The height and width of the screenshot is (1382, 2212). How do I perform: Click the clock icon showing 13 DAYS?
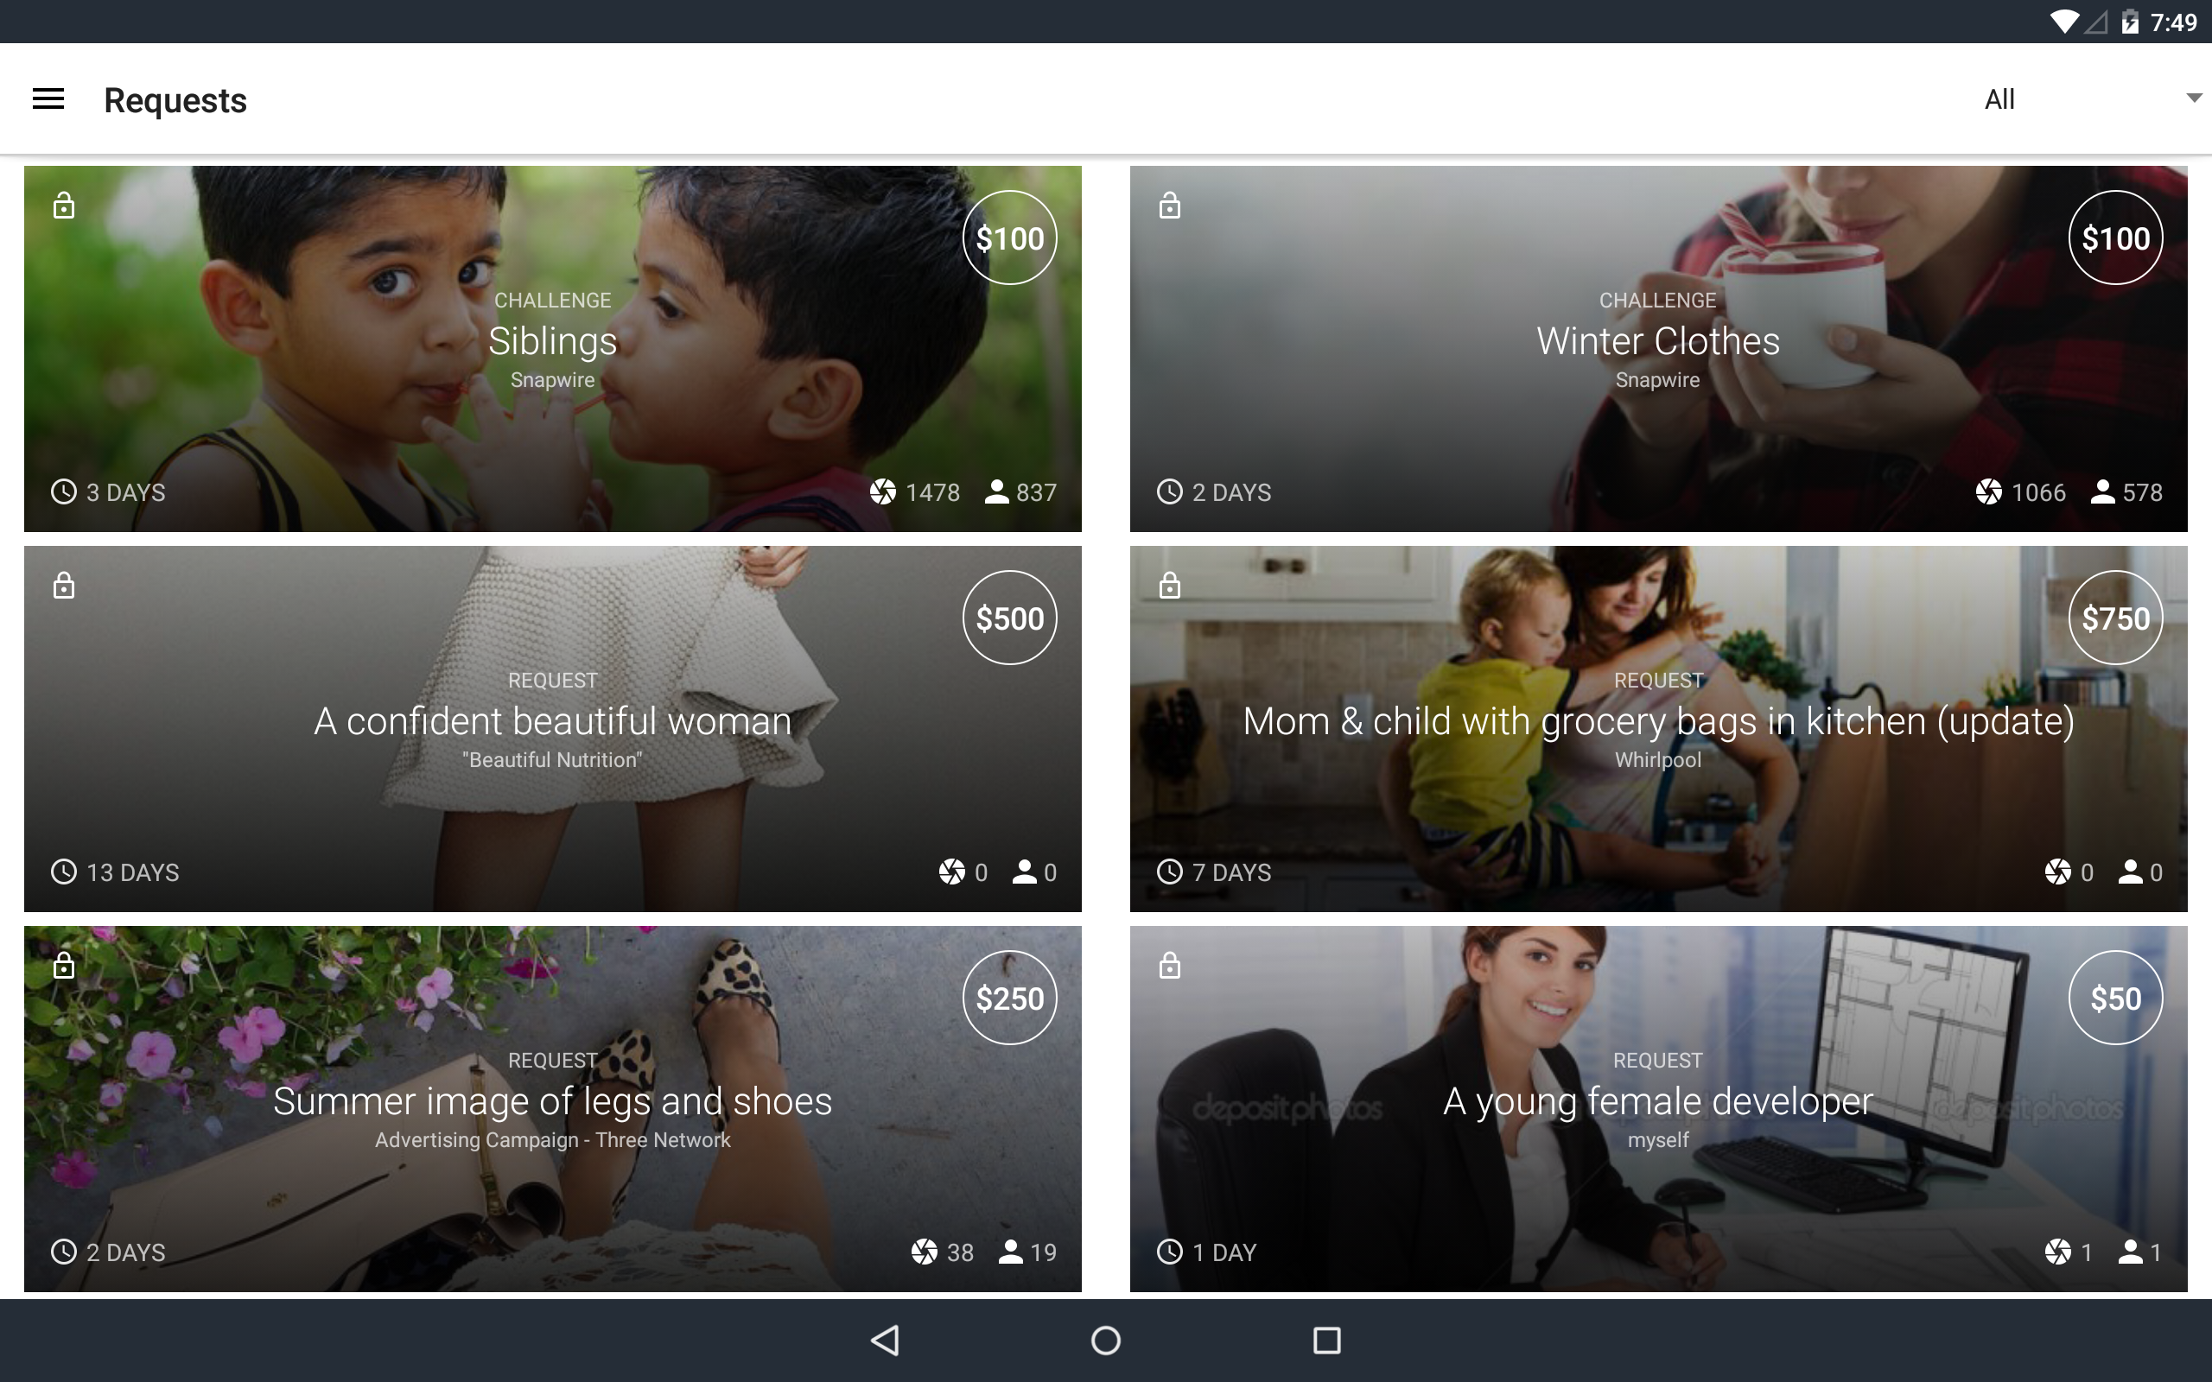click(63, 872)
